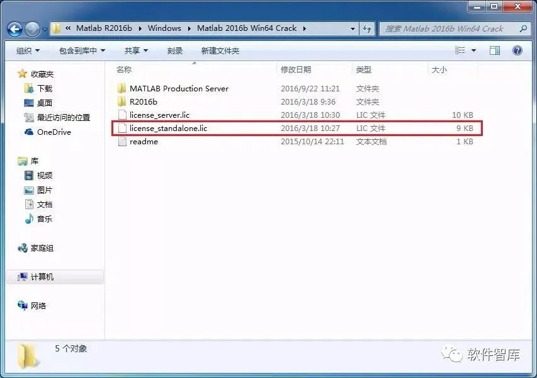Click the 视频 film icon
The image size is (537, 378).
29,176
